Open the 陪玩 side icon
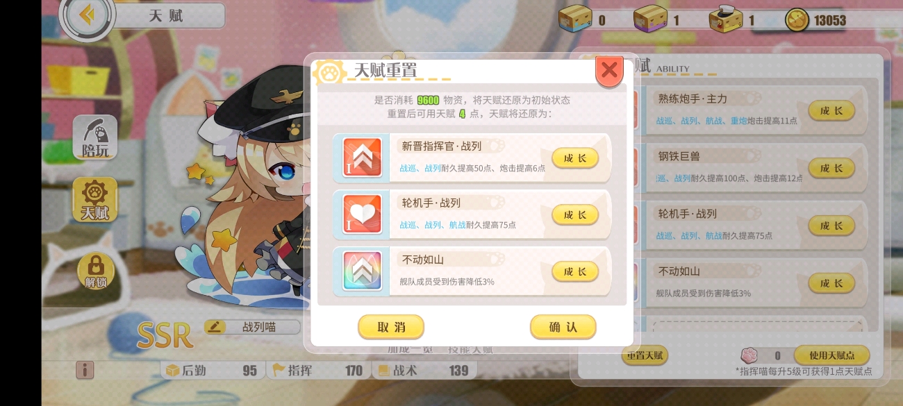The image size is (903, 406). (95, 137)
